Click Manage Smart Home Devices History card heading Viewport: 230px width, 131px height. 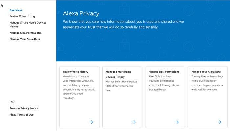click(x=119, y=74)
